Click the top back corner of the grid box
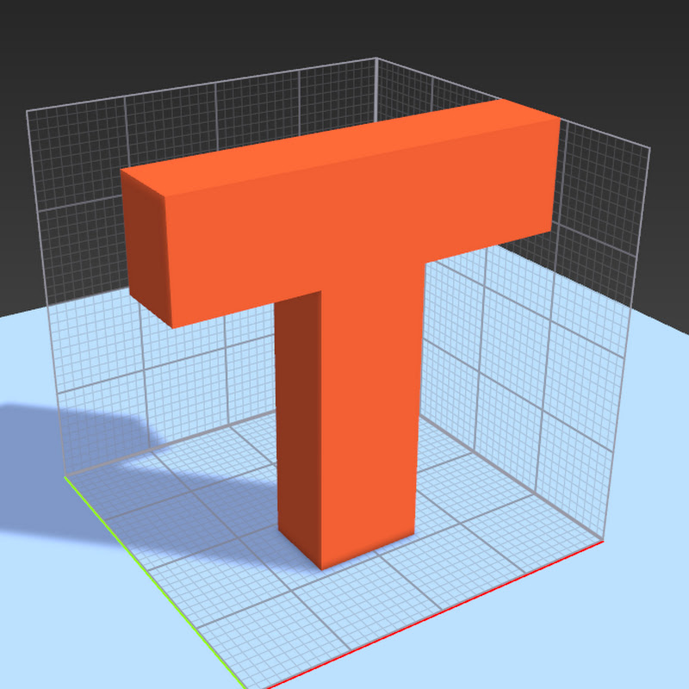The height and width of the screenshot is (689, 689). tap(376, 59)
